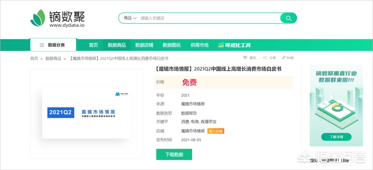
Task: Click 首页 in the breadcrumb
Action: [x=34, y=58]
